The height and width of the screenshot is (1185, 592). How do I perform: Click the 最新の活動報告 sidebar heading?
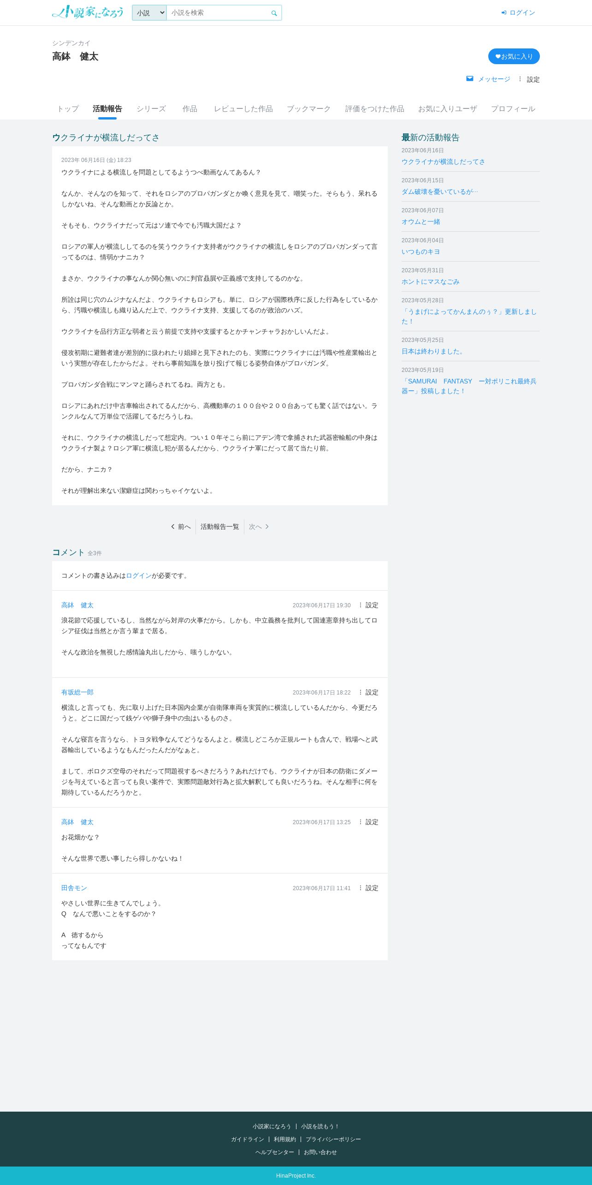click(x=431, y=138)
